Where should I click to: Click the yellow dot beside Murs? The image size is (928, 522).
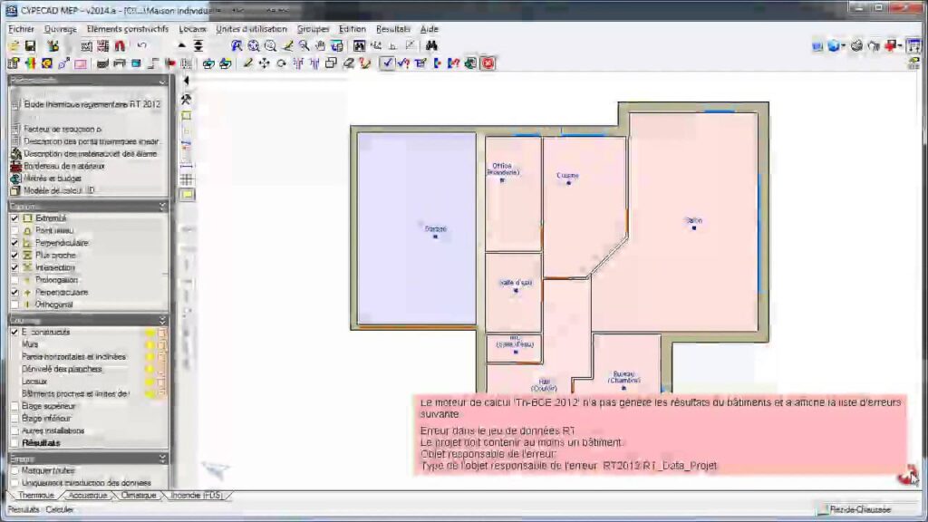pyautogui.click(x=150, y=344)
